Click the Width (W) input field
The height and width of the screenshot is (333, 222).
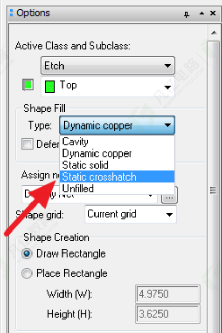click(x=168, y=294)
